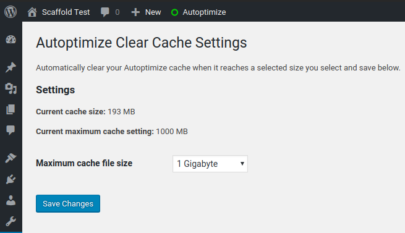This screenshot has height=233, width=405.
Task: Open the WordPress logo menu
Action: click(11, 12)
